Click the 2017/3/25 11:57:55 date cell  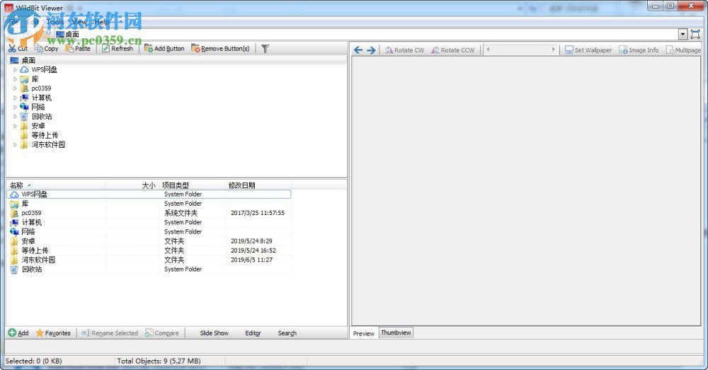258,213
